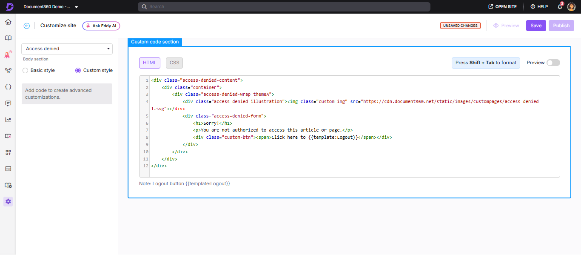
Task: Click the custom-btn Logout template code line
Action: point(293,138)
